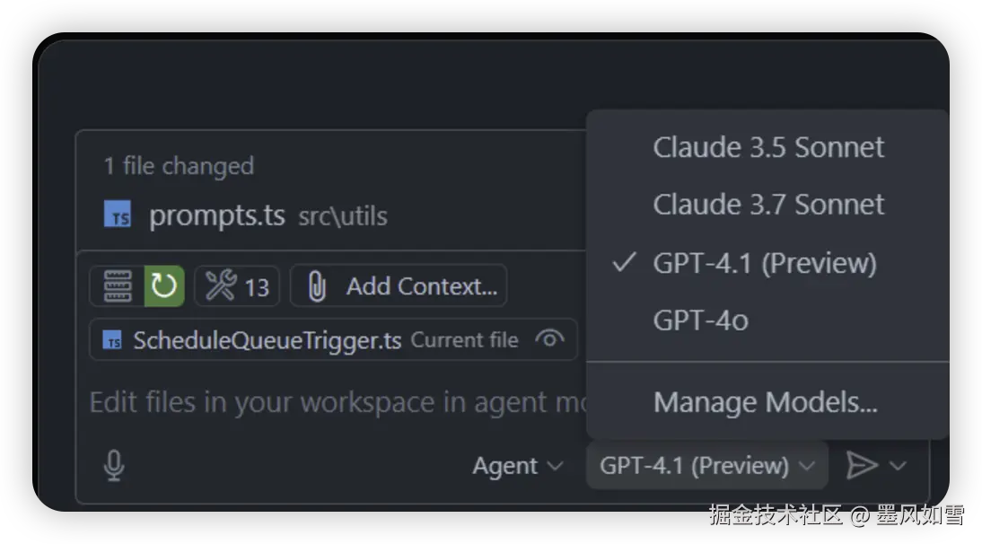The height and width of the screenshot is (544, 982).
Task: Click the server stack icon
Action: coord(118,286)
